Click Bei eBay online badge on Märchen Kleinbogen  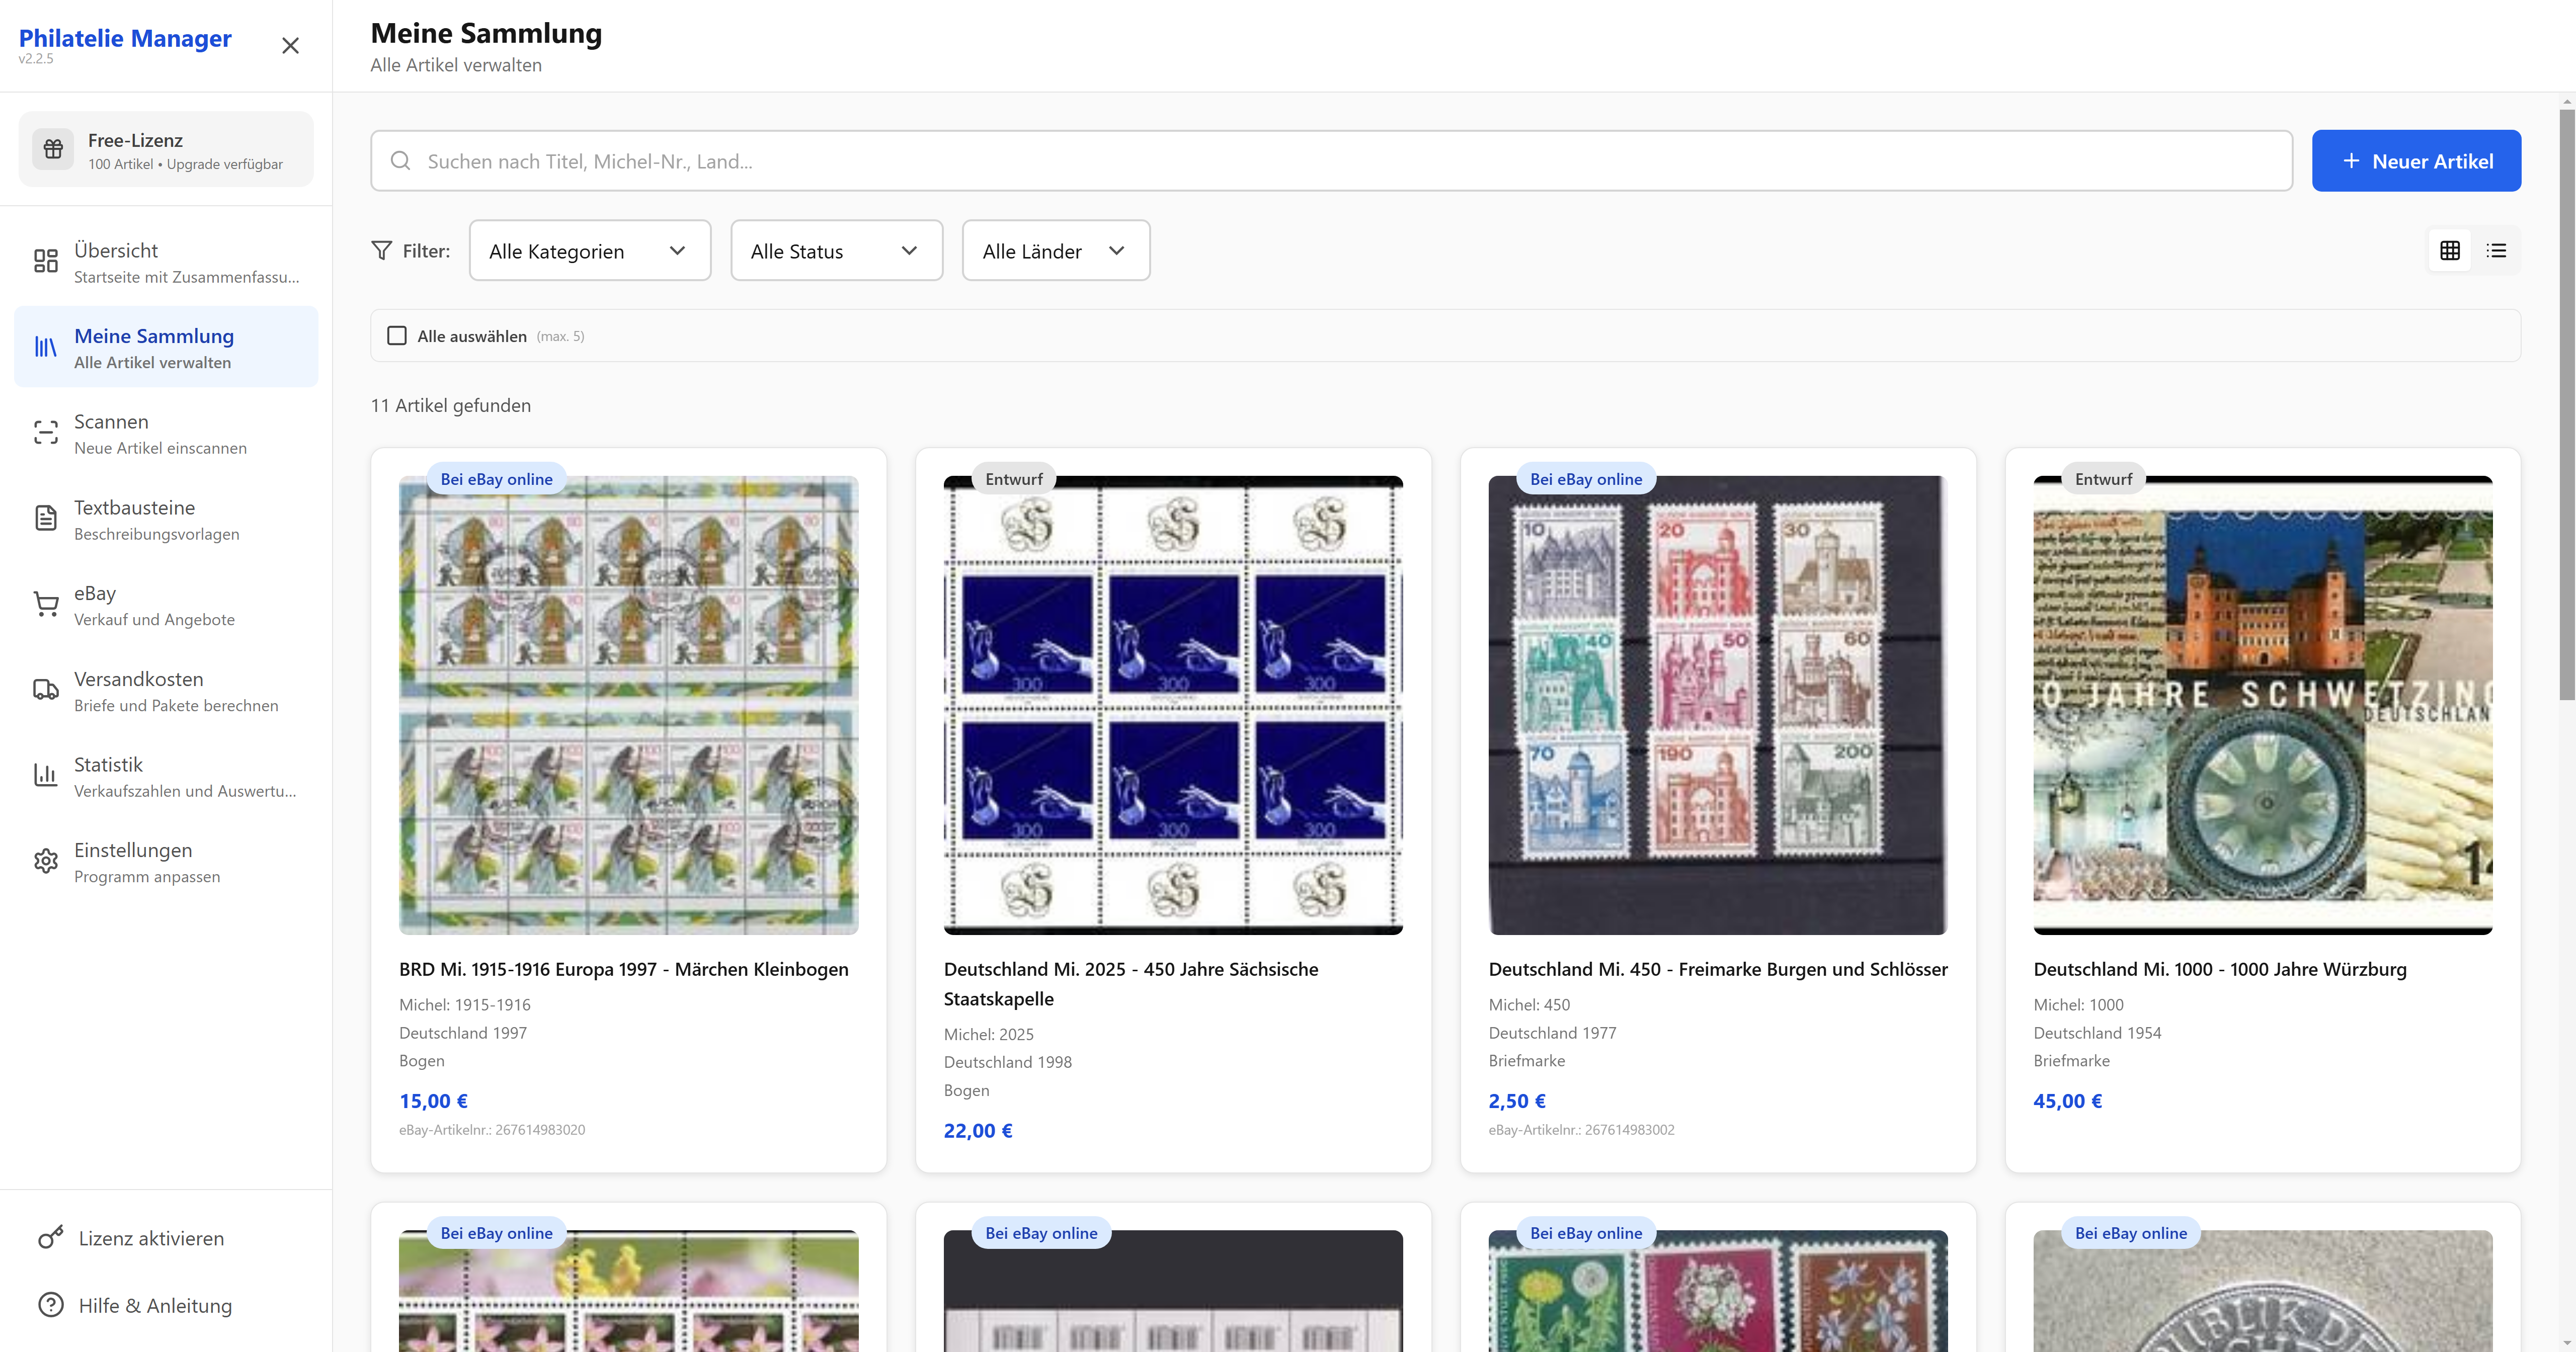coord(496,479)
